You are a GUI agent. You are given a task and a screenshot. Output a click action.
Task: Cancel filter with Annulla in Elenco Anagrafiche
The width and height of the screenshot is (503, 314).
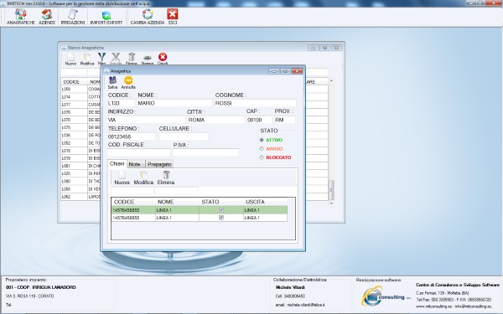coord(116,59)
